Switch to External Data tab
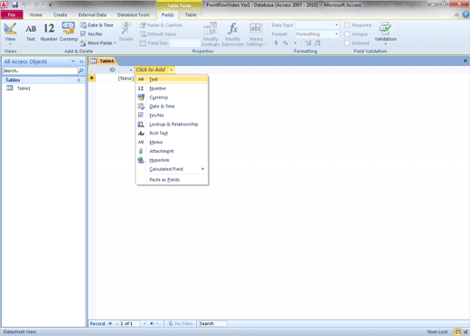The image size is (470, 336). (92, 14)
